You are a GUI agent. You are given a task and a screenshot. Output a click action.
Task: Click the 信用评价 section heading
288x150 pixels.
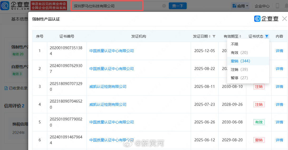point(14,106)
